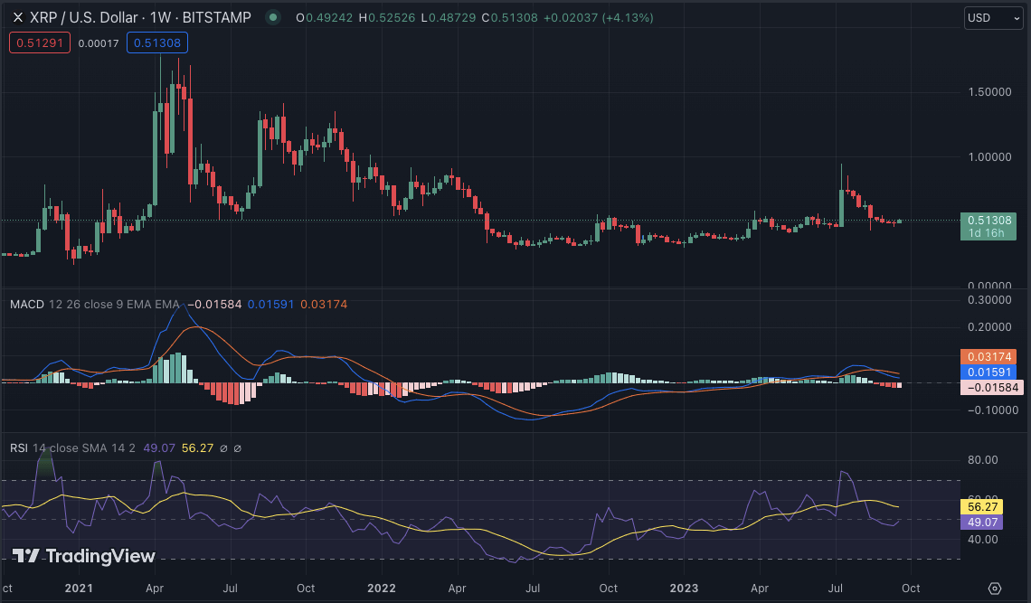Click the blue buy price 0.51308
Screen dimensions: 1031x603
pos(156,42)
